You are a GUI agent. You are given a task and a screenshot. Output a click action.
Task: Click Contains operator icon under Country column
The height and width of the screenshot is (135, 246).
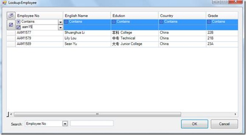click(161, 22)
